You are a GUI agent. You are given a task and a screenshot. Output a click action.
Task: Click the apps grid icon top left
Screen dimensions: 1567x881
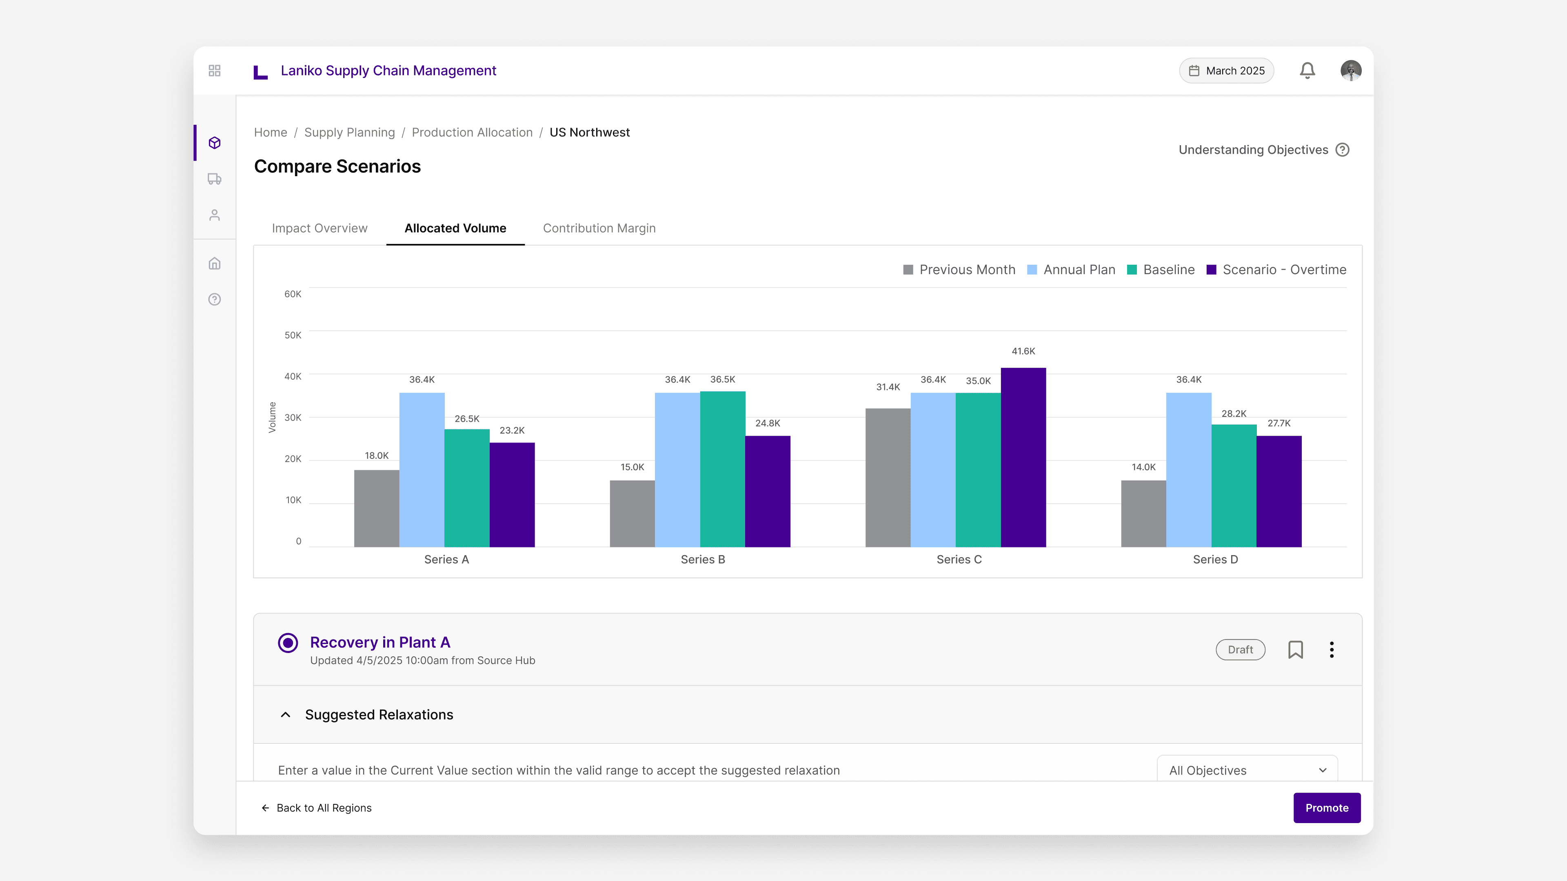pyautogui.click(x=214, y=70)
